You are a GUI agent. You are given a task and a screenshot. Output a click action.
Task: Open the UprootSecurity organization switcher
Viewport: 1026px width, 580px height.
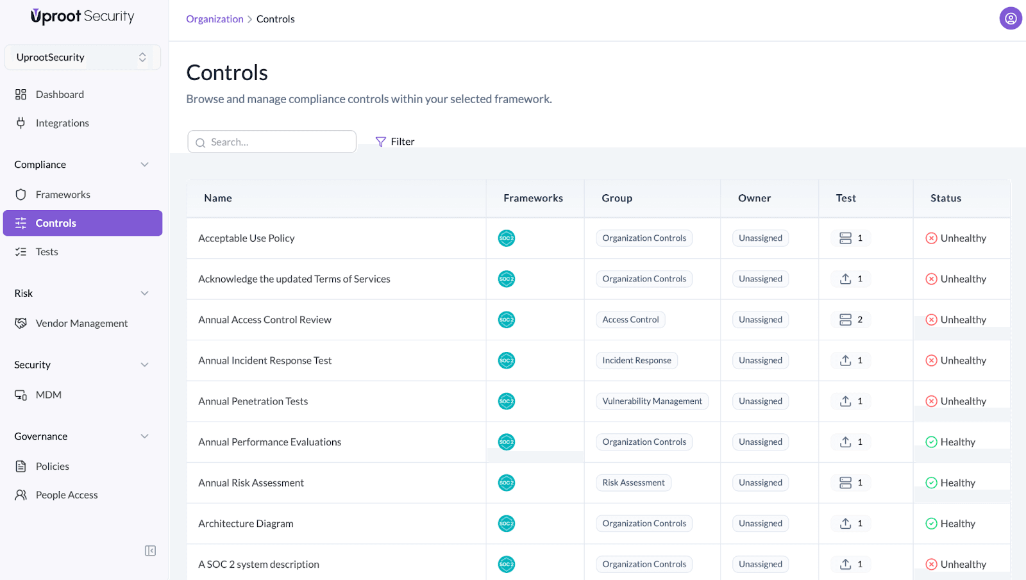[82, 58]
